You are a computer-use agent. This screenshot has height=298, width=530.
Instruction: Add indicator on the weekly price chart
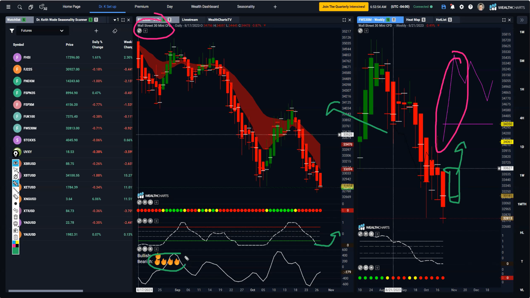click(x=366, y=31)
